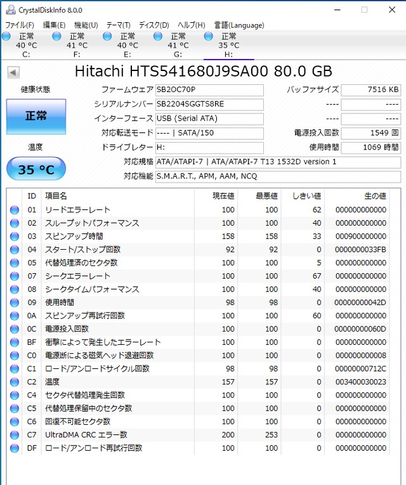Click the status orb for attribute C5 代替処理保留中のセクタ数
Screen dimensions: 406x485
click(14, 408)
